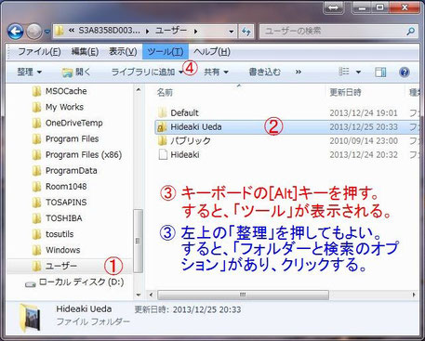Select ユーザー folder in the tree
The width and height of the screenshot is (425, 341).
(69, 266)
